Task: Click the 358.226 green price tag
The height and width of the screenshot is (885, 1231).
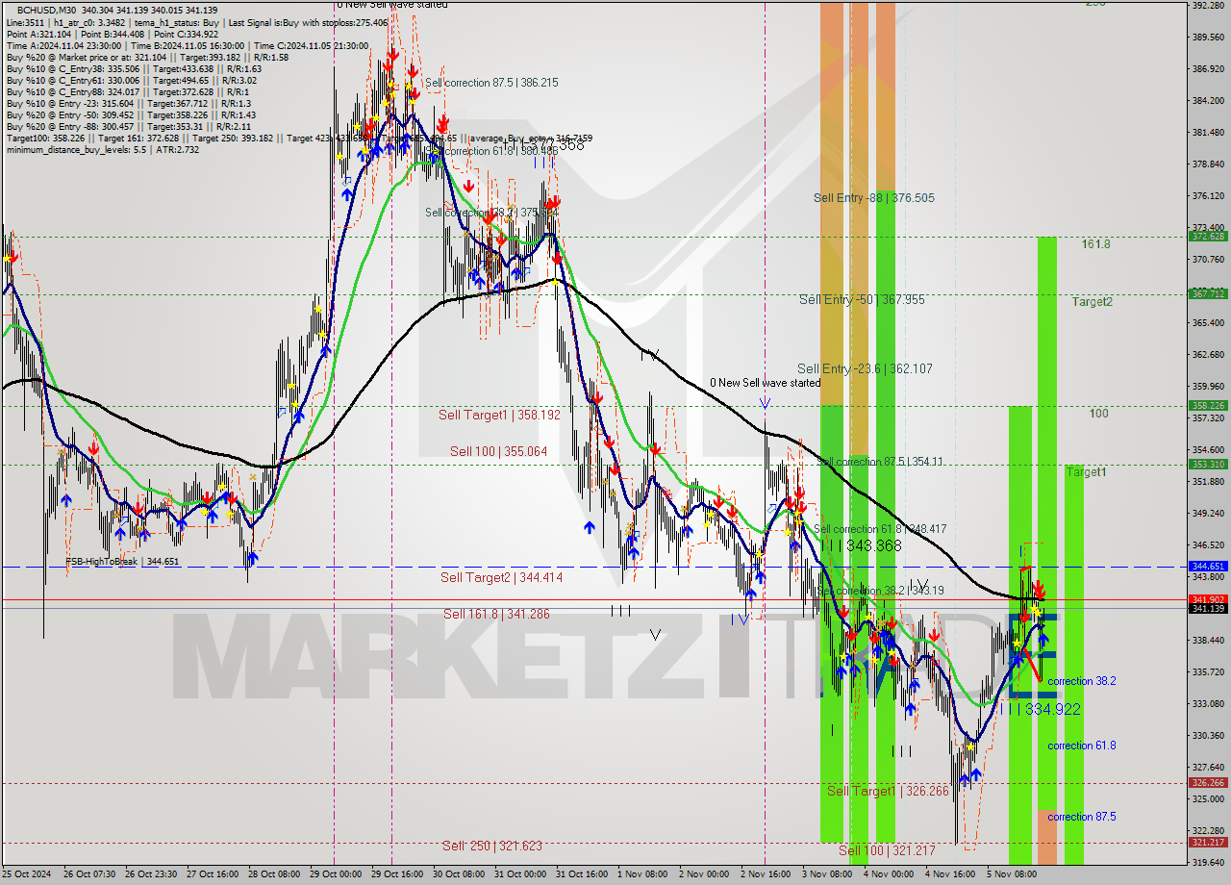Action: click(1208, 406)
